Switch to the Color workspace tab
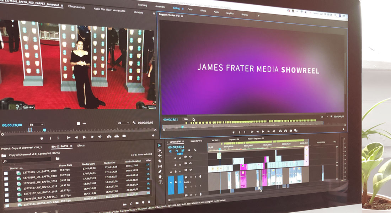 click(x=190, y=10)
